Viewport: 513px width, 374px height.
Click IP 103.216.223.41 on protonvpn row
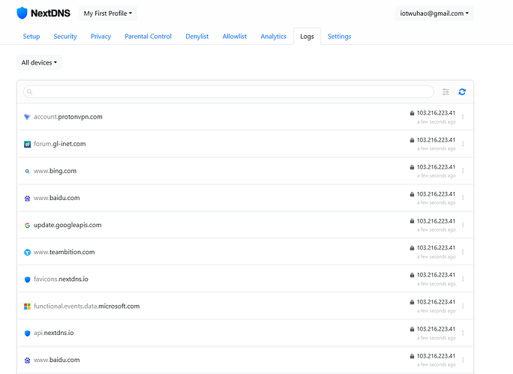436,112
